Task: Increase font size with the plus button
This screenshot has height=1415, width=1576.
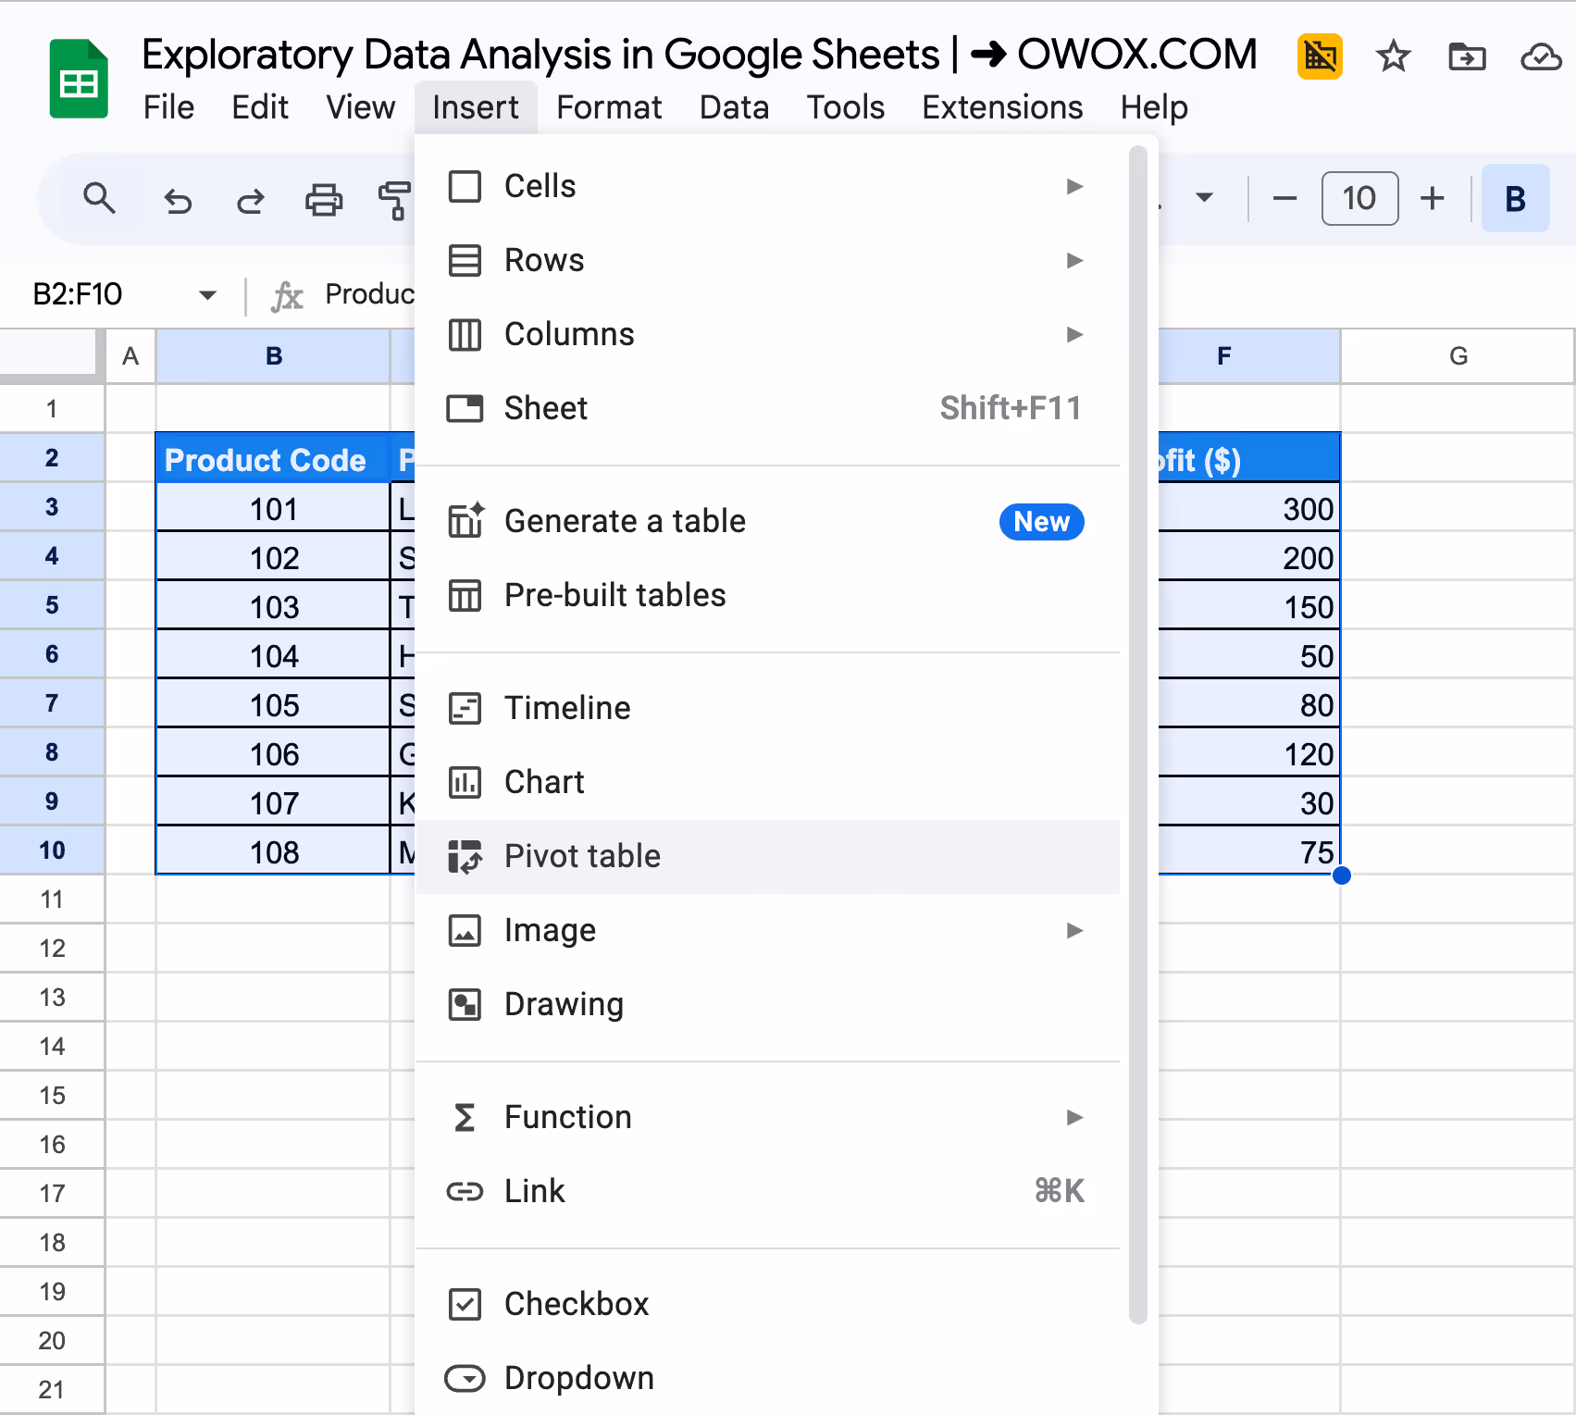Action: [x=1431, y=198]
